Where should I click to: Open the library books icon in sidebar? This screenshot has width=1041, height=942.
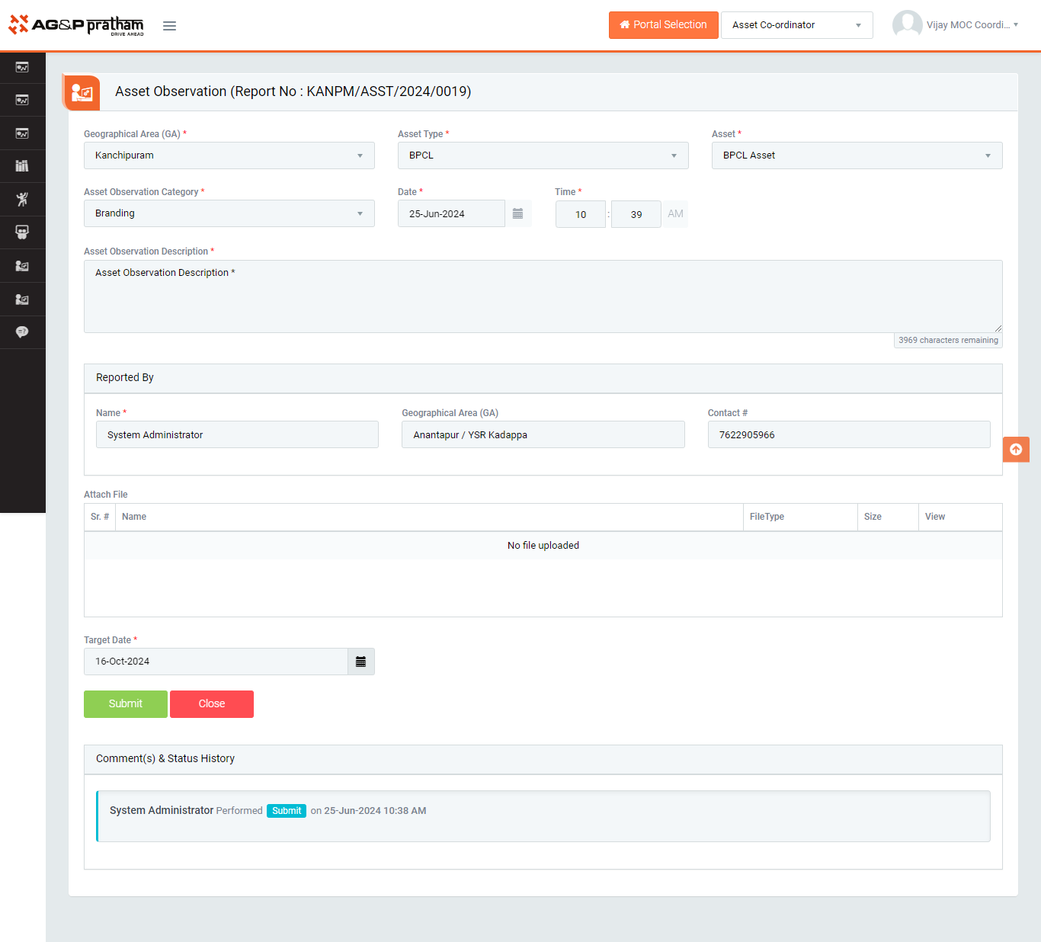point(22,166)
